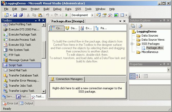
Task: Switch to the Variables tab
Action: (x=23, y=97)
